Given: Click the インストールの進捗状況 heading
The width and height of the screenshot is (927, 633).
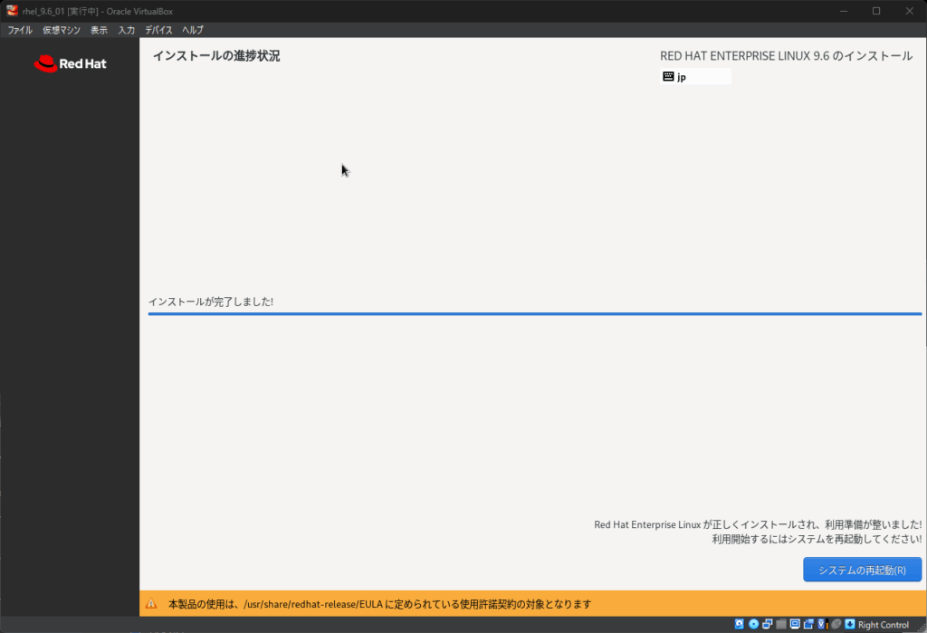Looking at the screenshot, I should [x=216, y=55].
